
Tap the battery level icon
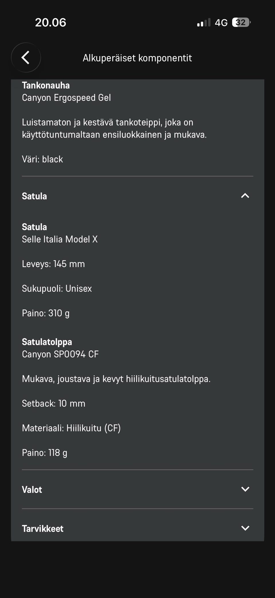click(241, 22)
